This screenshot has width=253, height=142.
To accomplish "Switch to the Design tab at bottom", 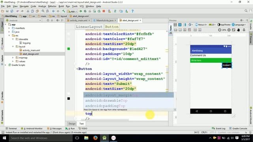I will 72,123.
